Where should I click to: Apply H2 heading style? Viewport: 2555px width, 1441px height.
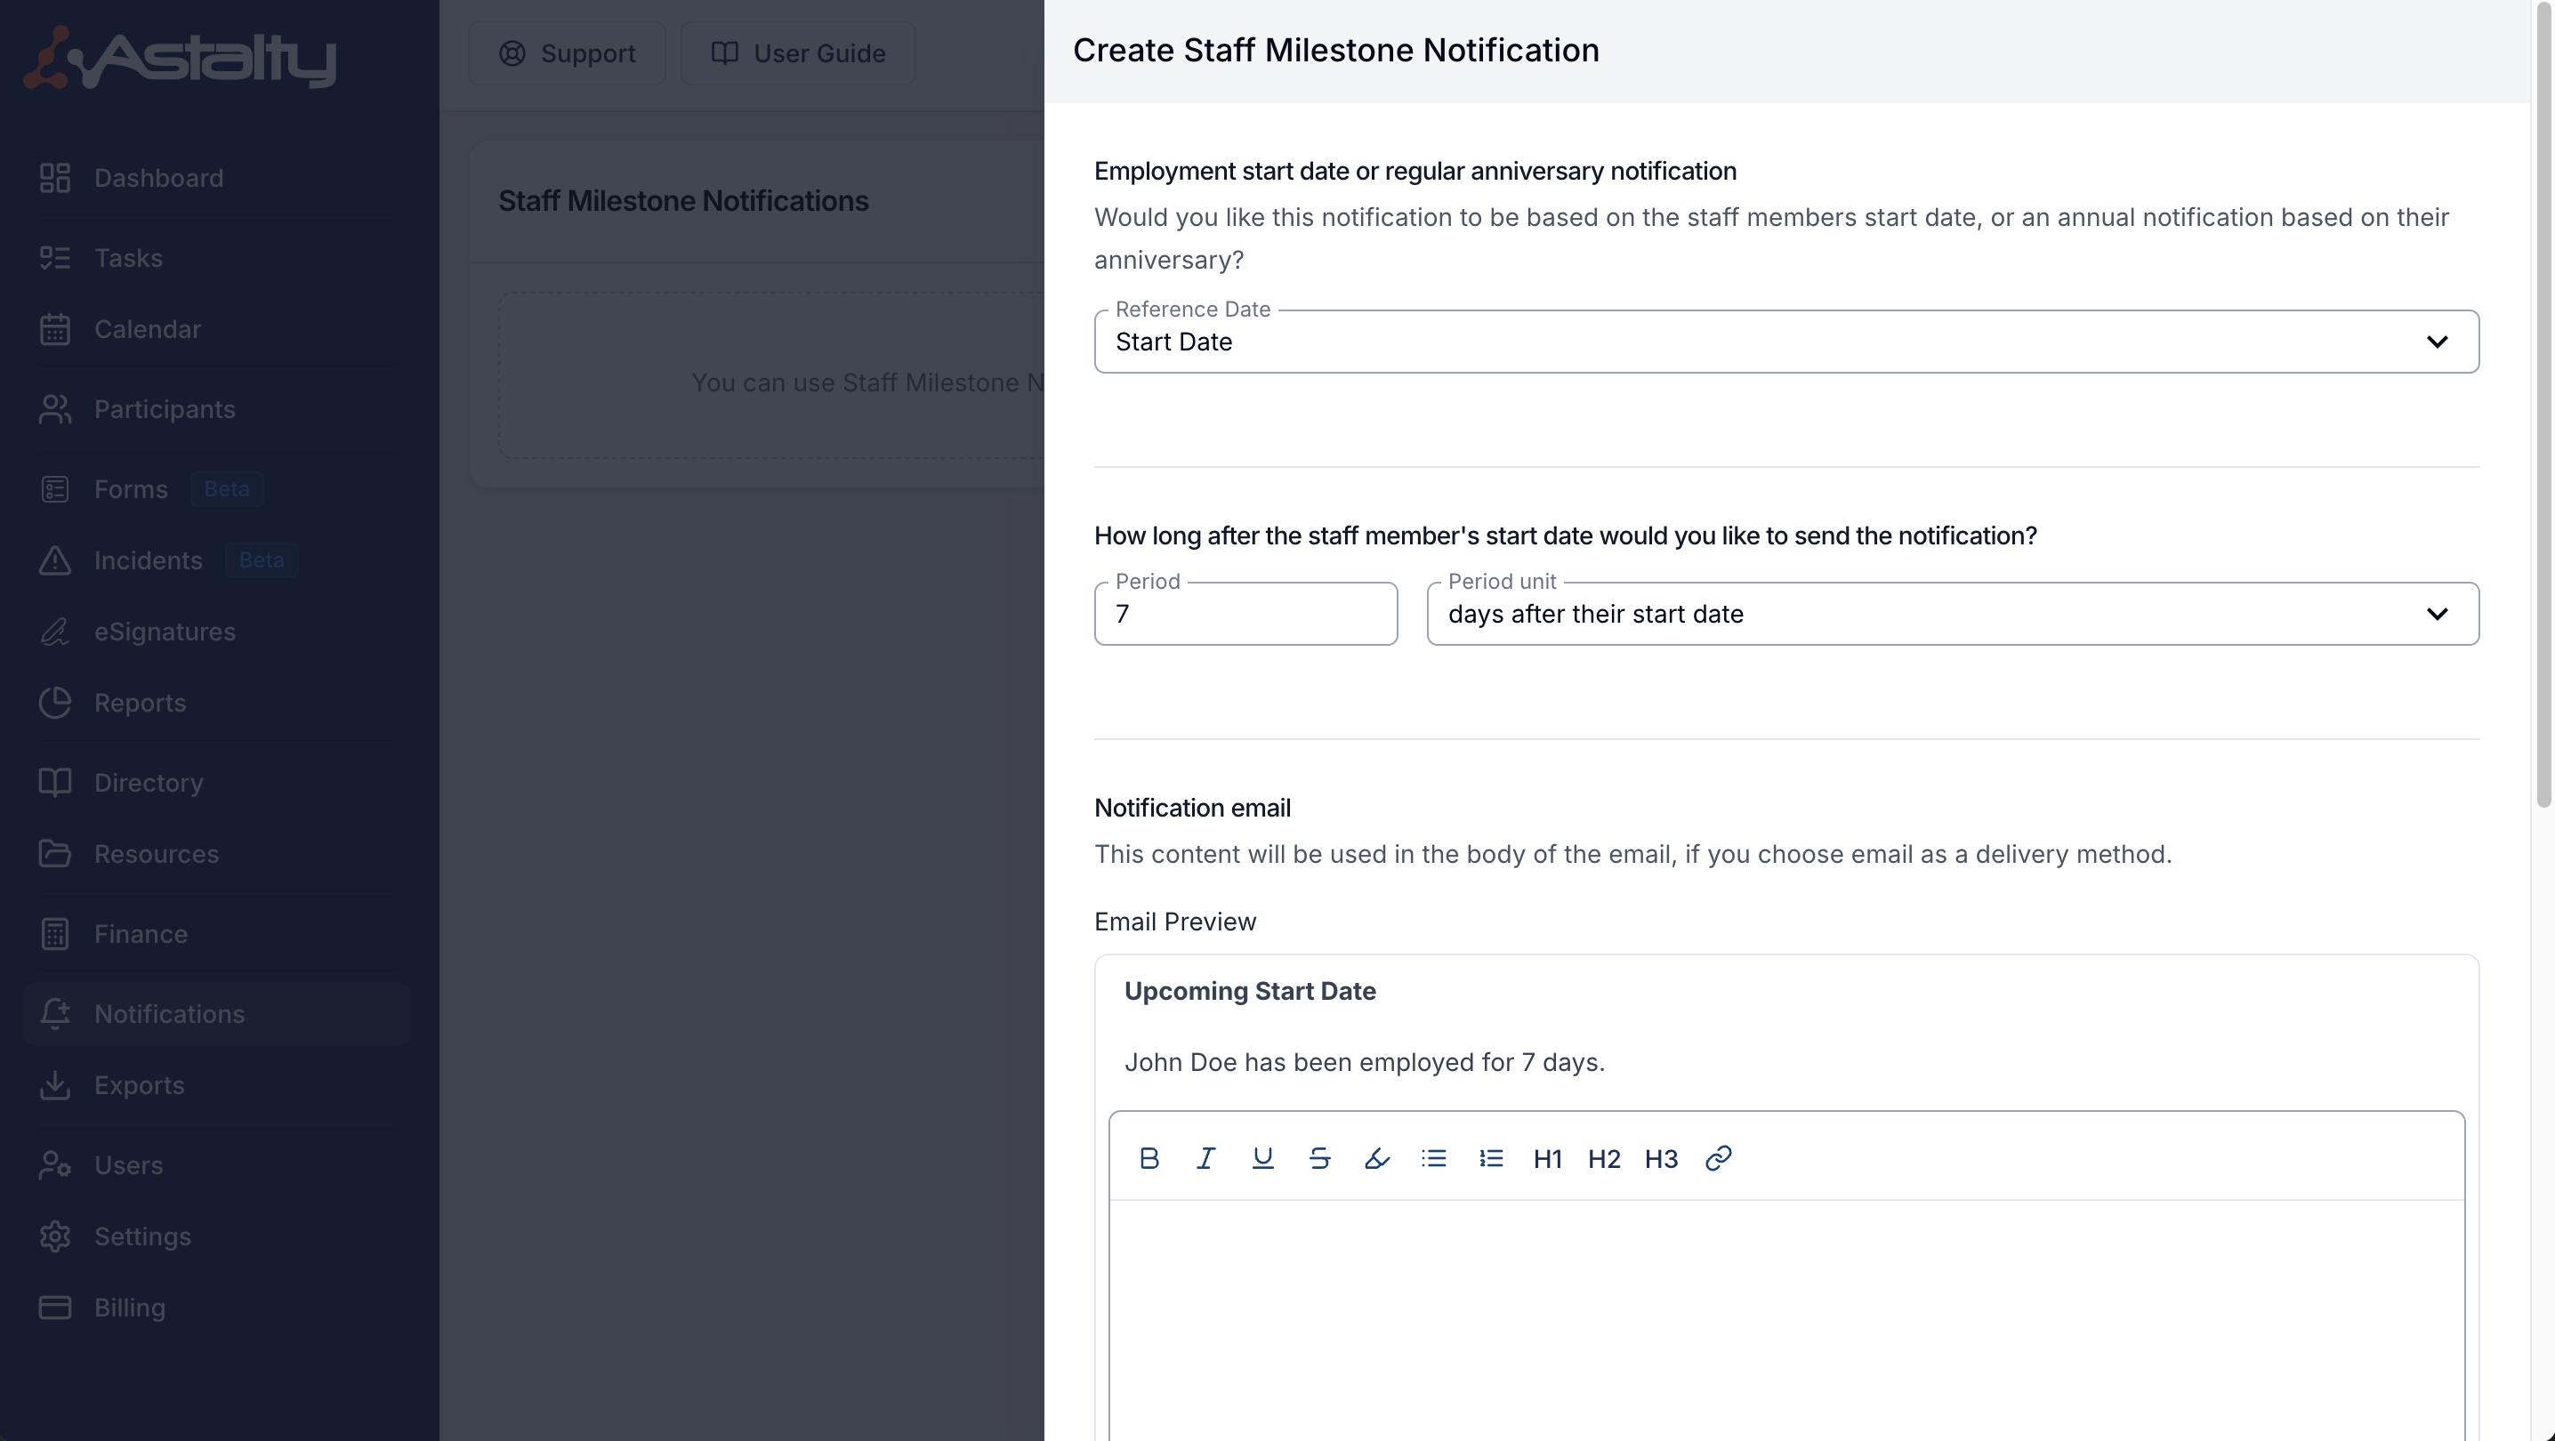(x=1604, y=1158)
